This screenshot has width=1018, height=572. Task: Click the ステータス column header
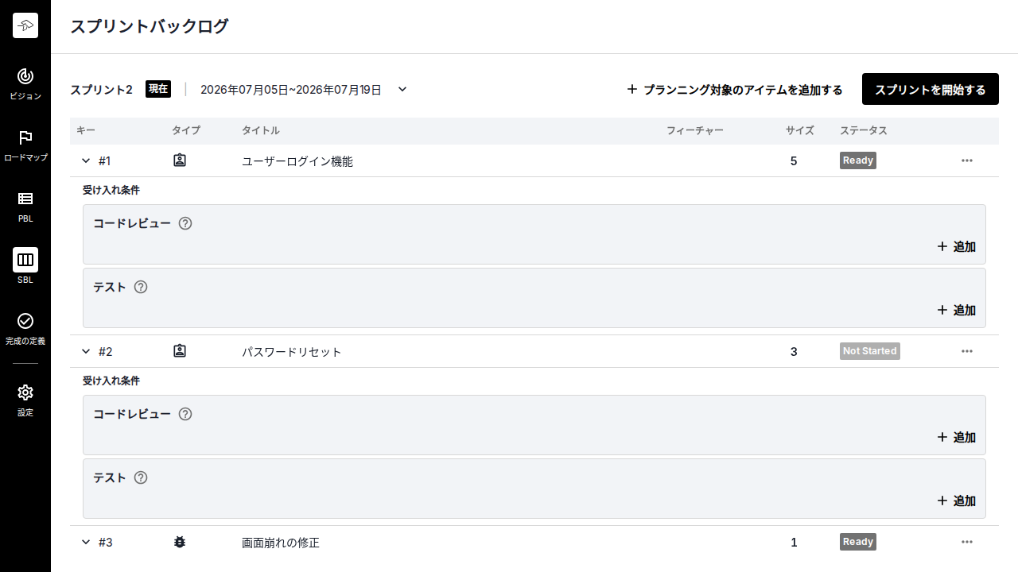coord(864,130)
